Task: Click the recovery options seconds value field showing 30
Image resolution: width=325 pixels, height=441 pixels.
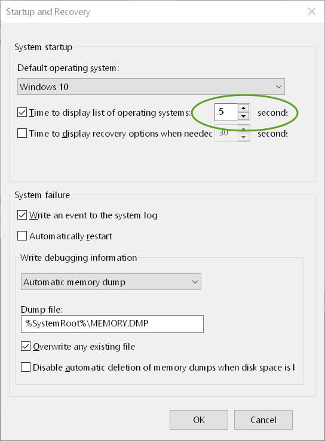Action: tap(226, 133)
